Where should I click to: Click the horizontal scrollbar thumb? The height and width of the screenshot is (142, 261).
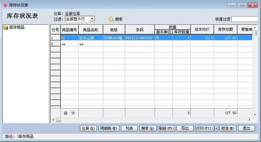(x=59, y=120)
